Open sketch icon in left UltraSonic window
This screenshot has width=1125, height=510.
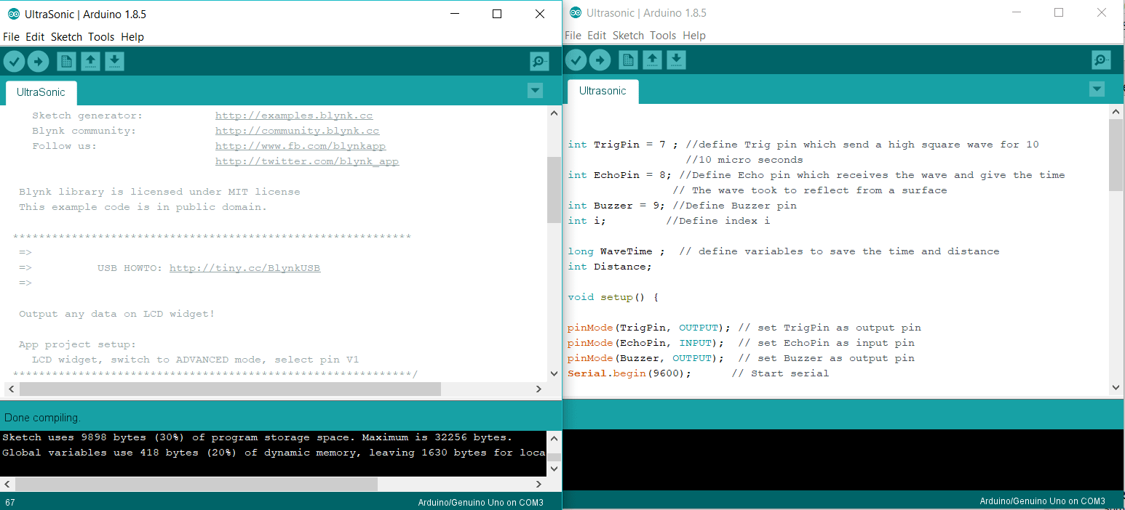click(x=90, y=62)
